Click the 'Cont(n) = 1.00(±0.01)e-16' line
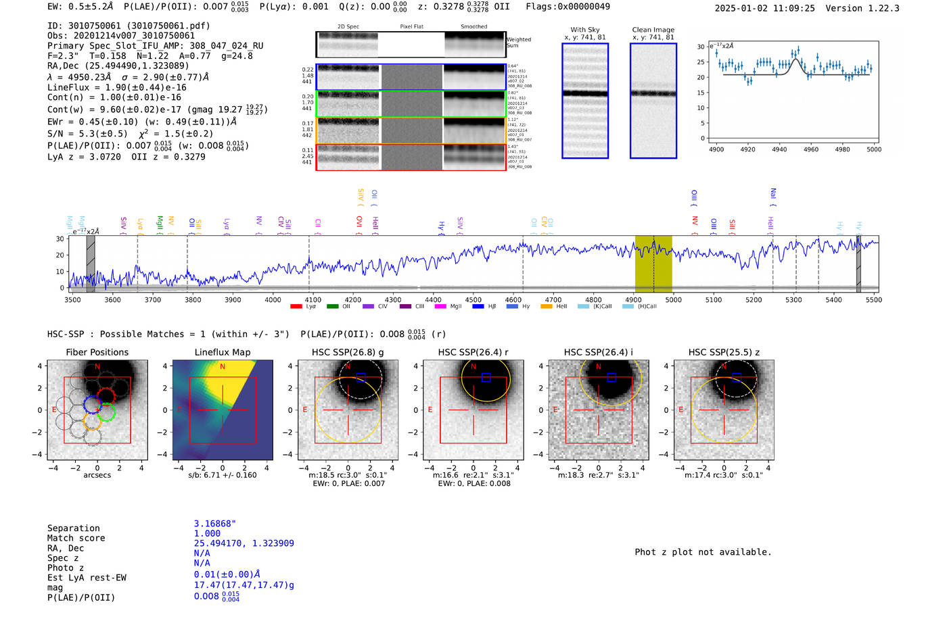This screenshot has height=644, width=947. point(114,97)
